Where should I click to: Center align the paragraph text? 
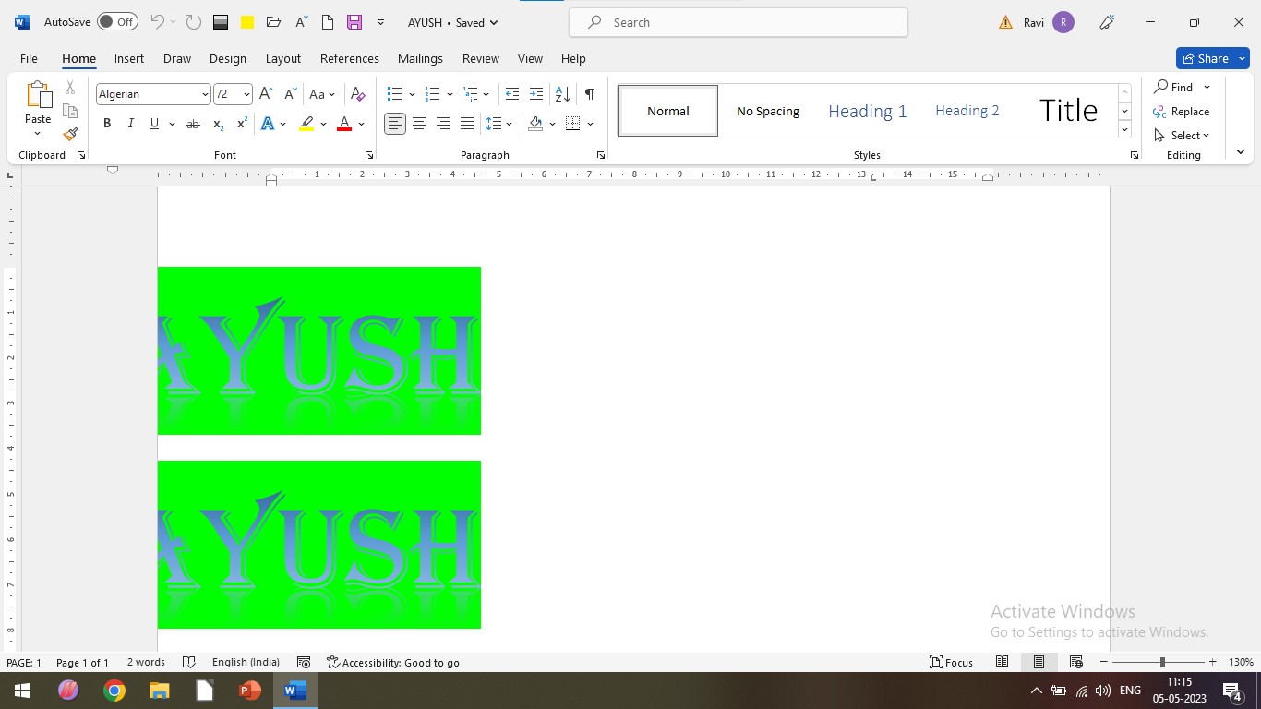[x=419, y=124]
